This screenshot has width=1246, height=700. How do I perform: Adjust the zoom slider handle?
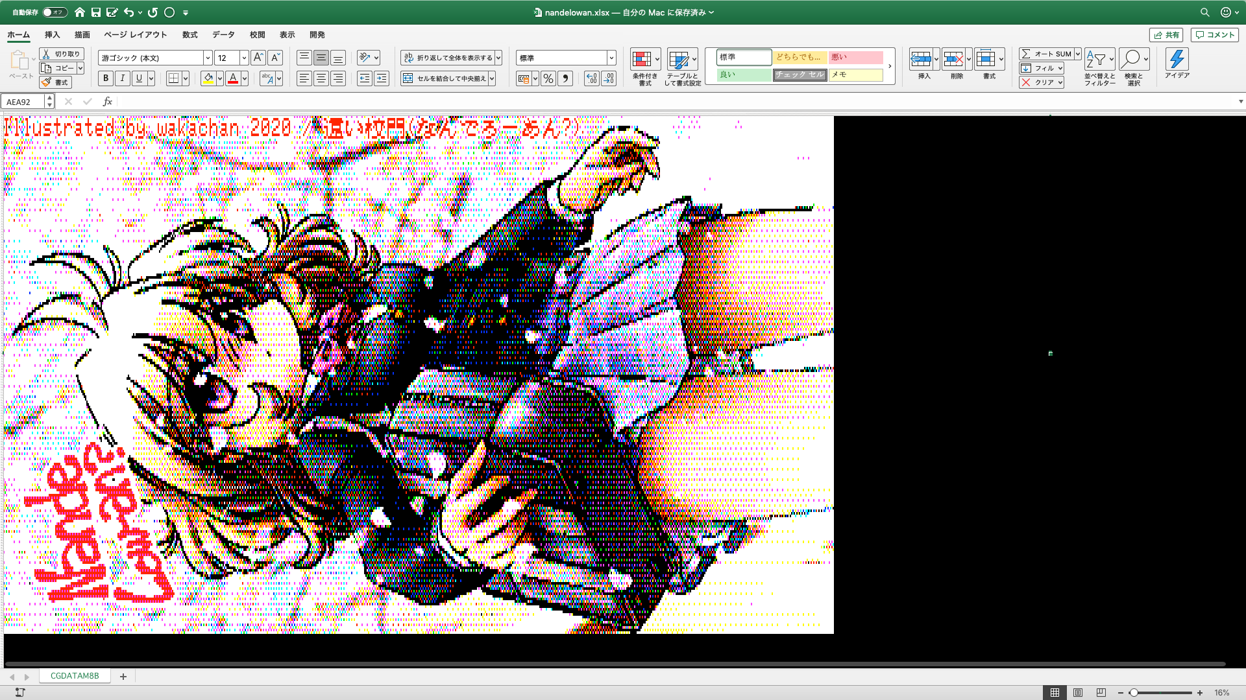(1133, 693)
